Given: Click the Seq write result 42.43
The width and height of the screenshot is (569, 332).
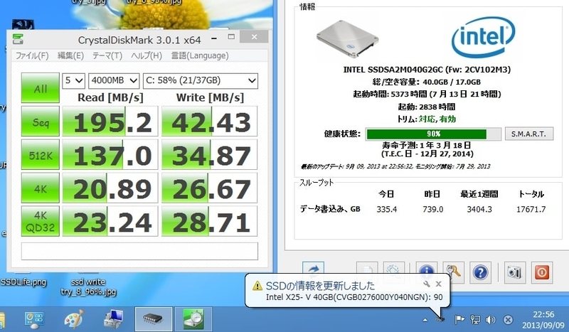Looking at the screenshot, I should 209,121.
